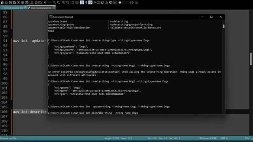
Task: Close the minimal-example.yml tab
Action: (x=25, y=8)
